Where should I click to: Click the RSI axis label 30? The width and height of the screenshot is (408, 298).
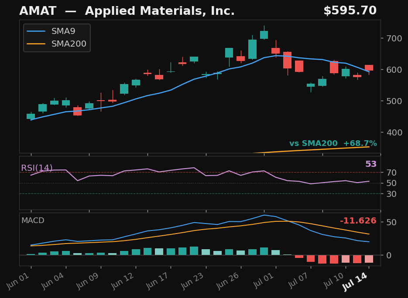tap(391, 194)
